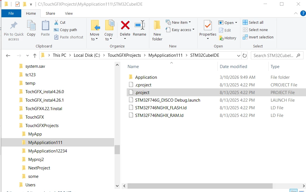The image size is (306, 192).
Task: Collapse the ribbon with the chevron
Action: coord(296,13)
